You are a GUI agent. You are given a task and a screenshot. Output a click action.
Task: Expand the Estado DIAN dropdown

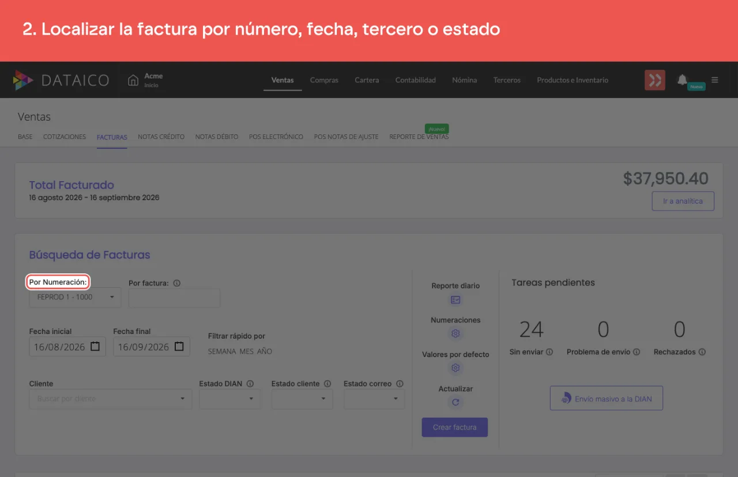coord(230,399)
